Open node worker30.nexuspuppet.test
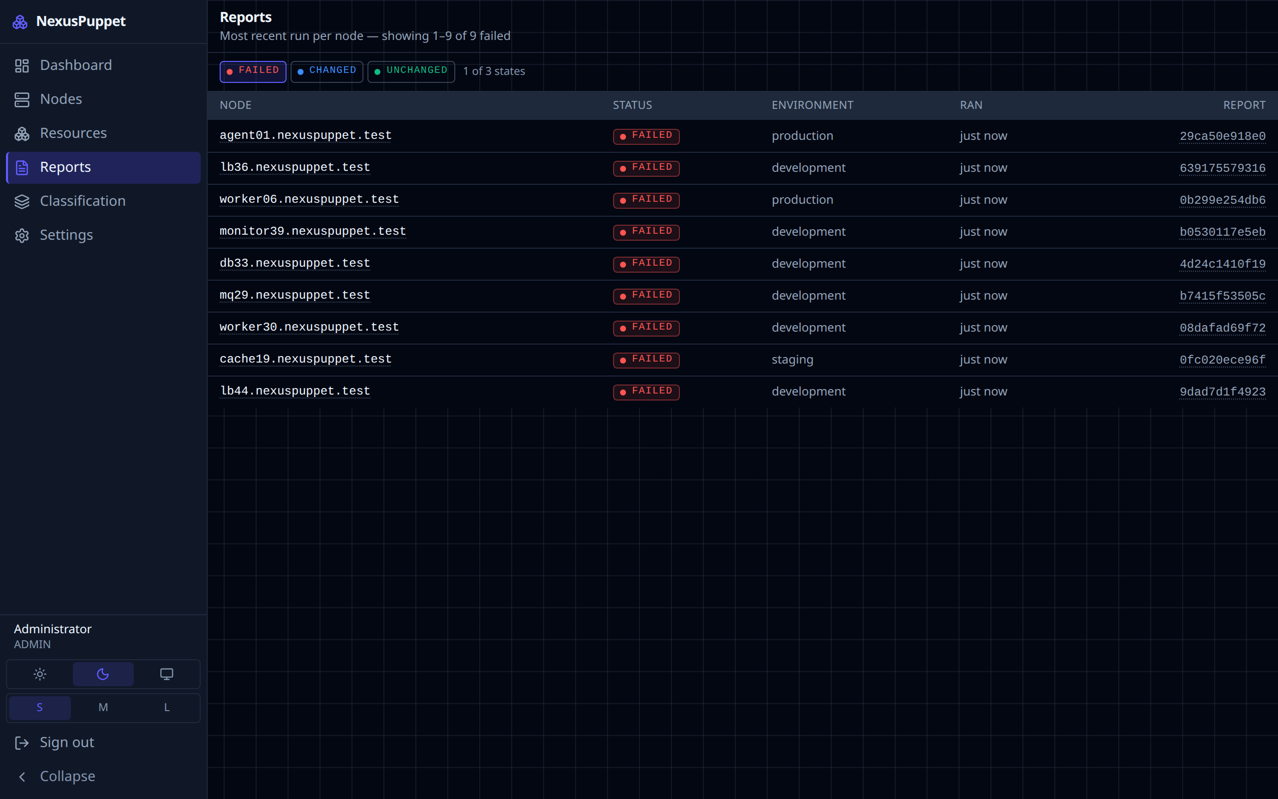Viewport: 1278px width, 799px height. click(309, 328)
